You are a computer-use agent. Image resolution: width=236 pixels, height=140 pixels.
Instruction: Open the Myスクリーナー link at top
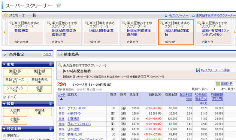coord(178,15)
